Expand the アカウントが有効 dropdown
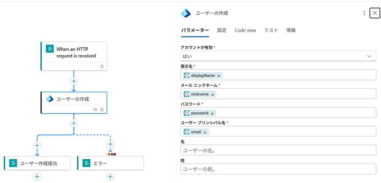 pos(369,56)
